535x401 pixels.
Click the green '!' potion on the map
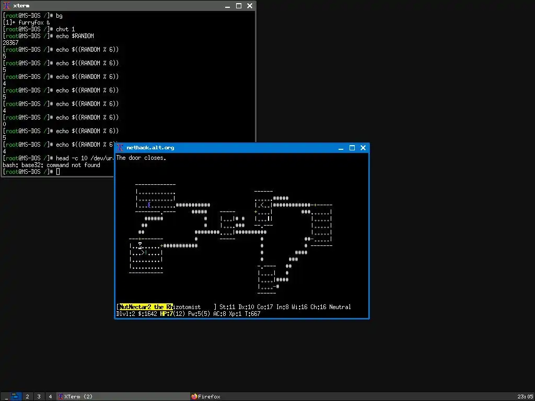[x=146, y=253]
